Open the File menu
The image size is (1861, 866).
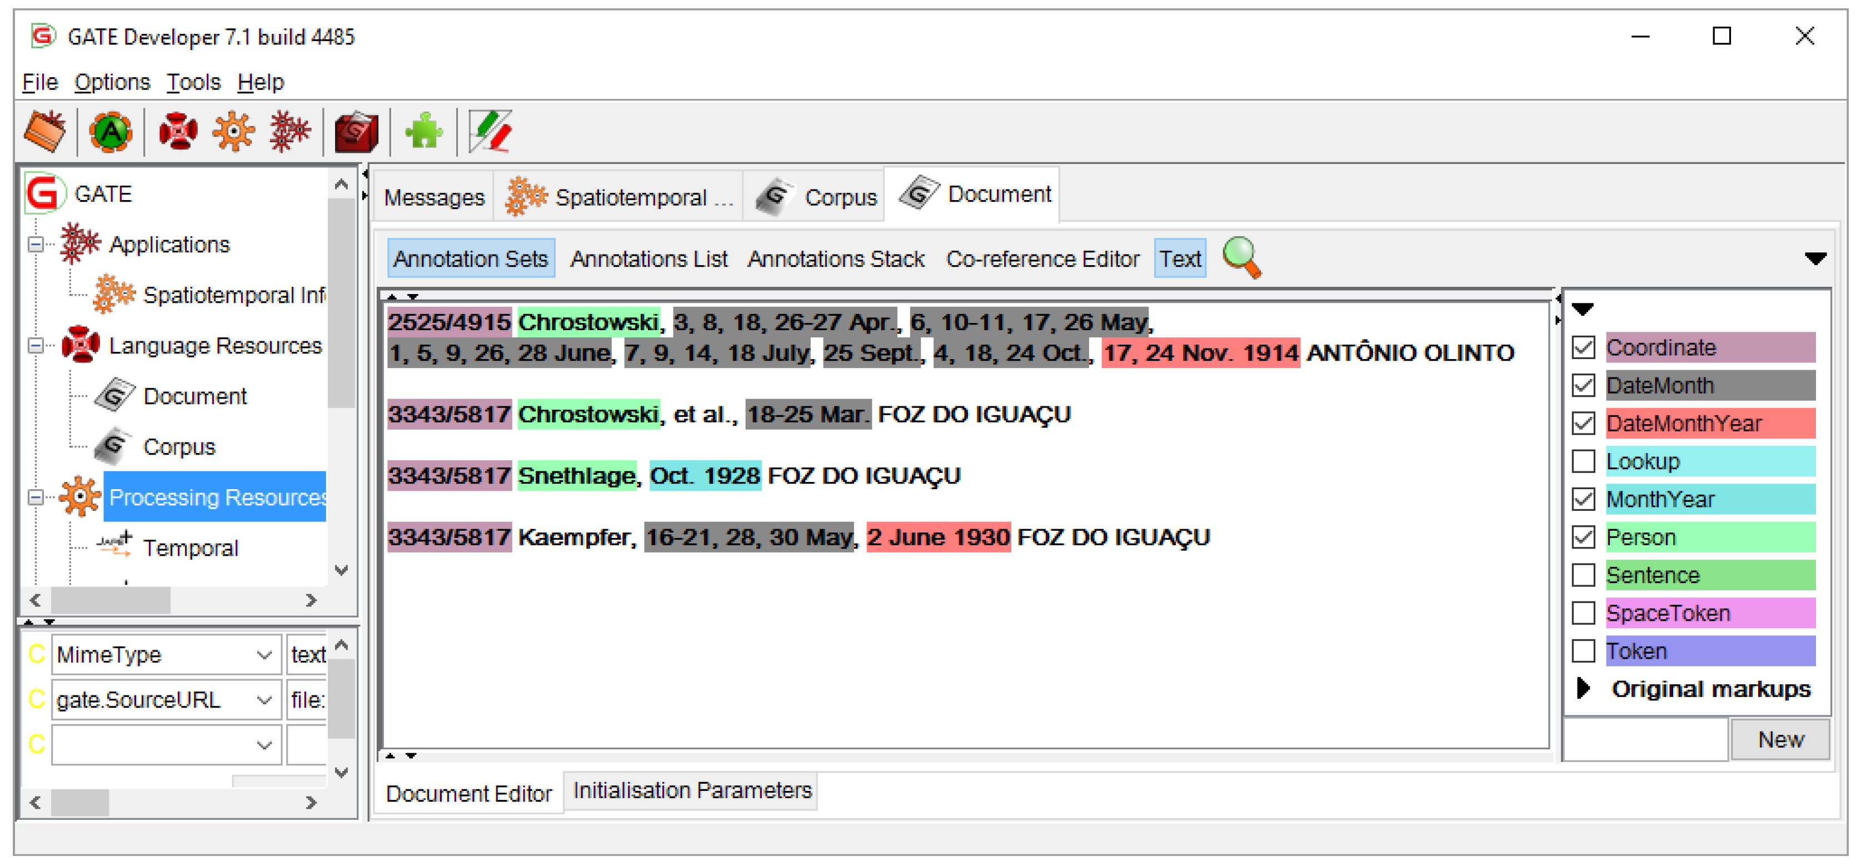click(40, 82)
